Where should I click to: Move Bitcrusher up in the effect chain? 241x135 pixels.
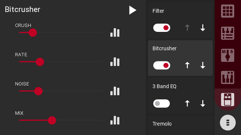click(x=187, y=65)
